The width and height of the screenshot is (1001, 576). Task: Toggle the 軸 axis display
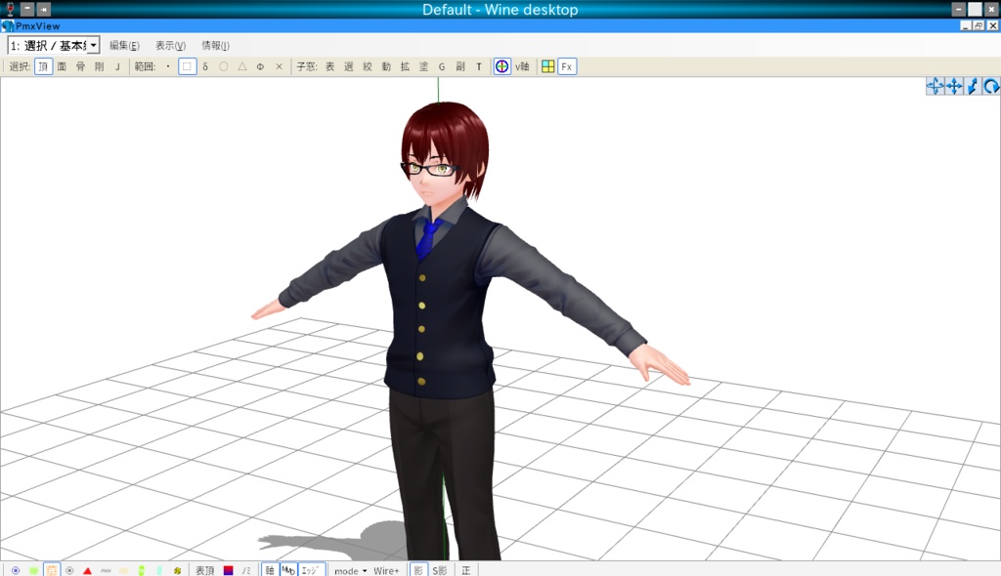[271, 568]
